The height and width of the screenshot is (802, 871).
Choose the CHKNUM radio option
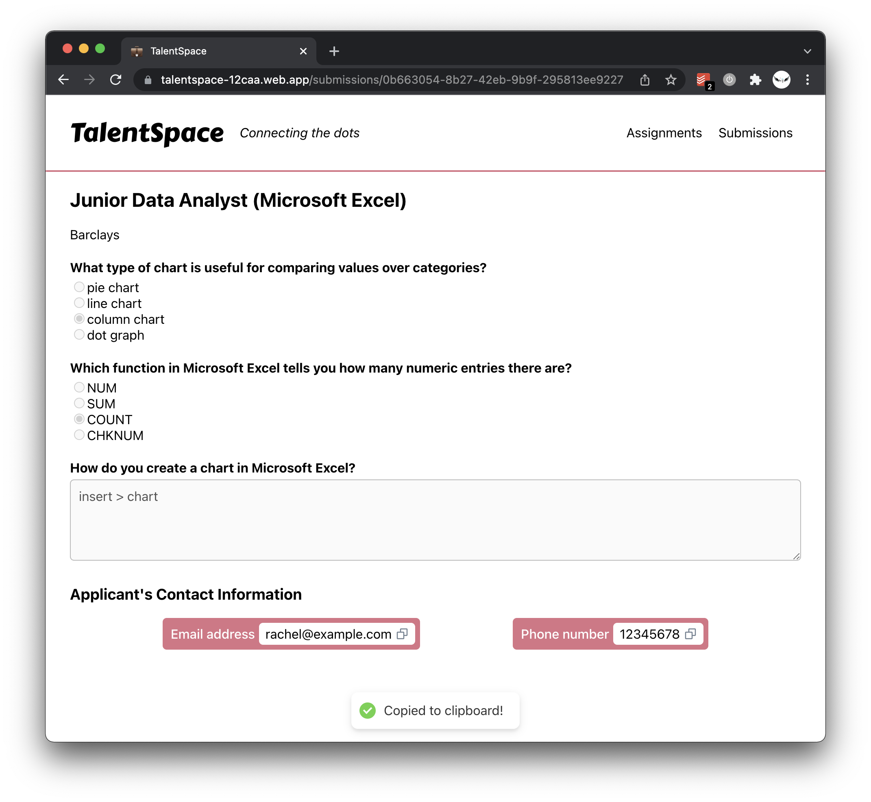(x=79, y=435)
